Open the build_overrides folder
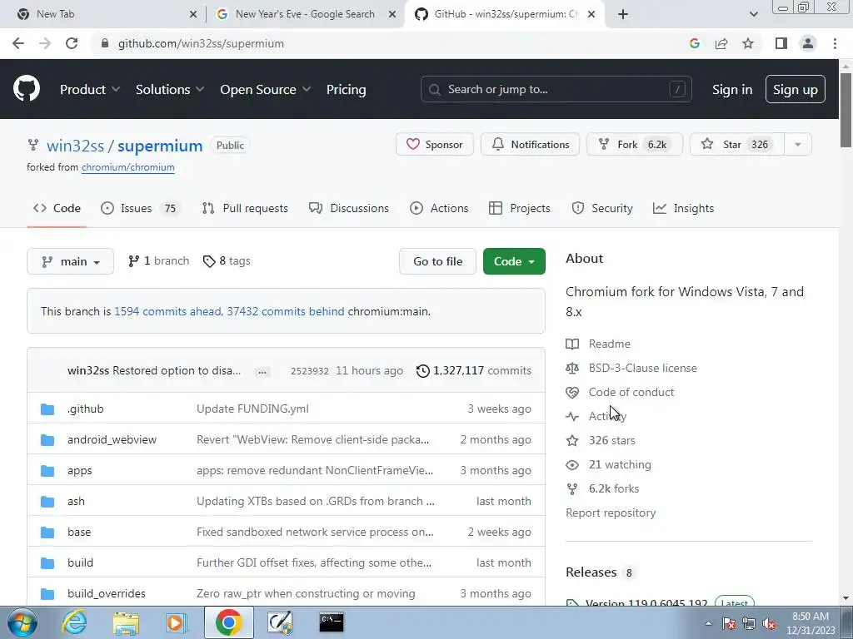Screen dimensions: 853x639 click(107, 594)
